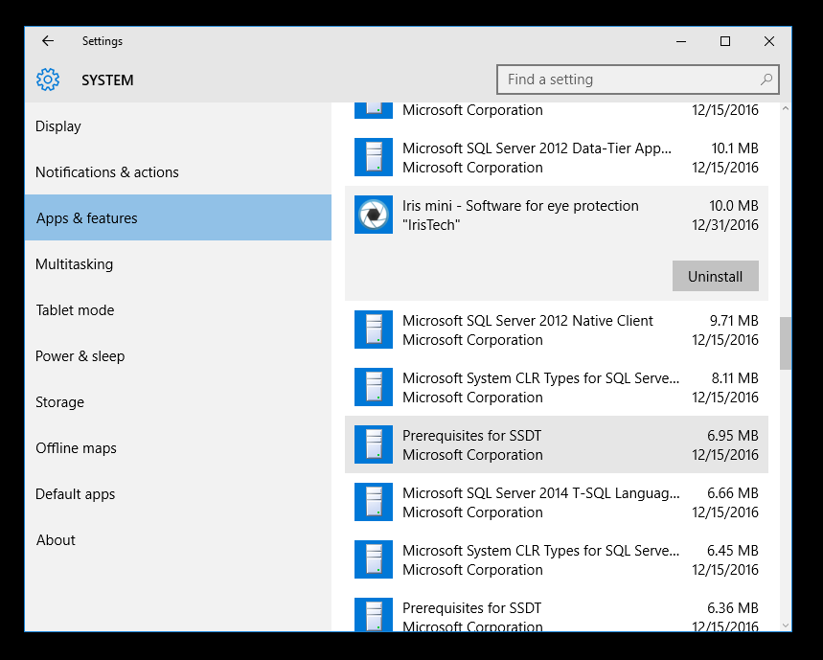Click the publisher under SQL Server 2012 Native Client
Viewport: 823px width, 660px height.
(x=472, y=340)
